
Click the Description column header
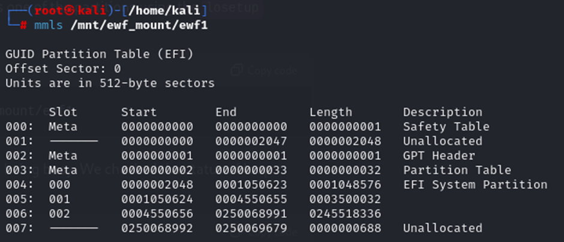click(x=443, y=112)
